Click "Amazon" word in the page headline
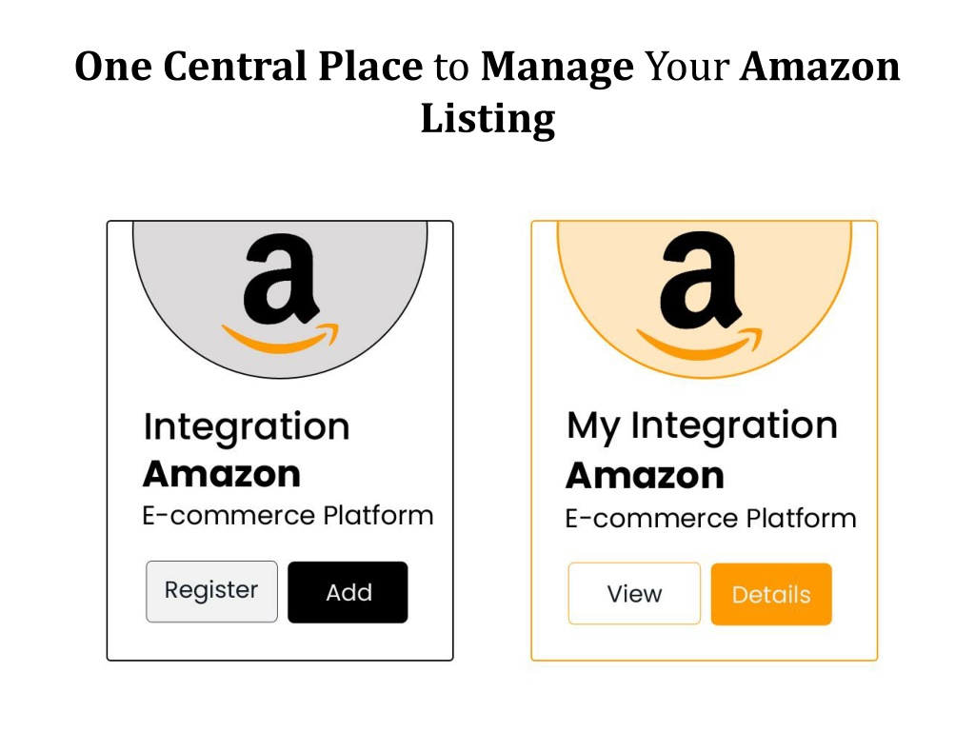 tap(820, 66)
